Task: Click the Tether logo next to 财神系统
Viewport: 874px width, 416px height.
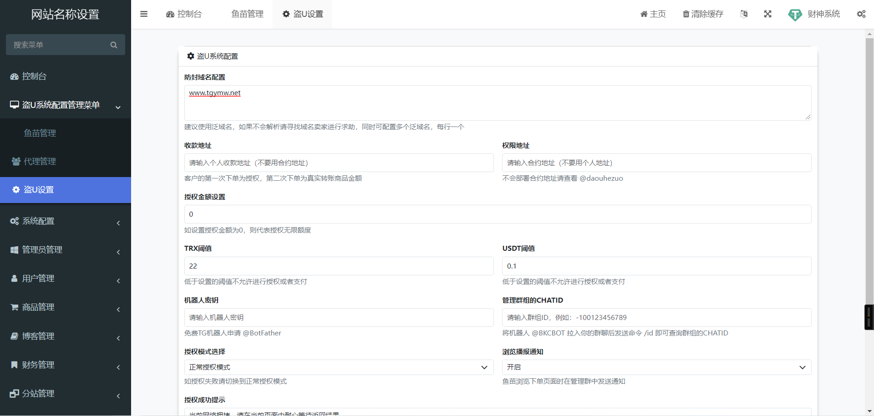Action: (794, 15)
